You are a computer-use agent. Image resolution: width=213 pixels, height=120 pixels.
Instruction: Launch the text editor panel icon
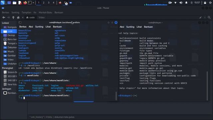click(20, 3)
